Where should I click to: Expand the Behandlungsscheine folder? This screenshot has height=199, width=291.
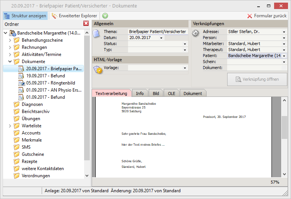(10, 40)
